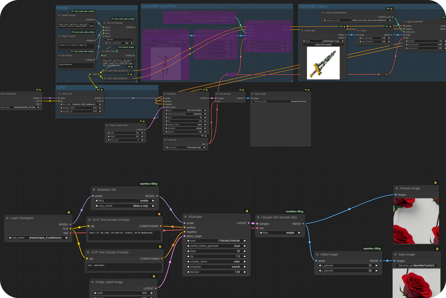Select the ControlNet Canny group title
The width and height of the screenshot is (446, 298).
tap(313, 6)
